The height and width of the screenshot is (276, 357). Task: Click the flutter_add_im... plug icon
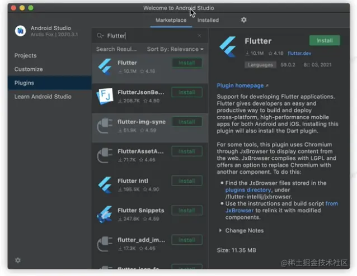[105, 244]
